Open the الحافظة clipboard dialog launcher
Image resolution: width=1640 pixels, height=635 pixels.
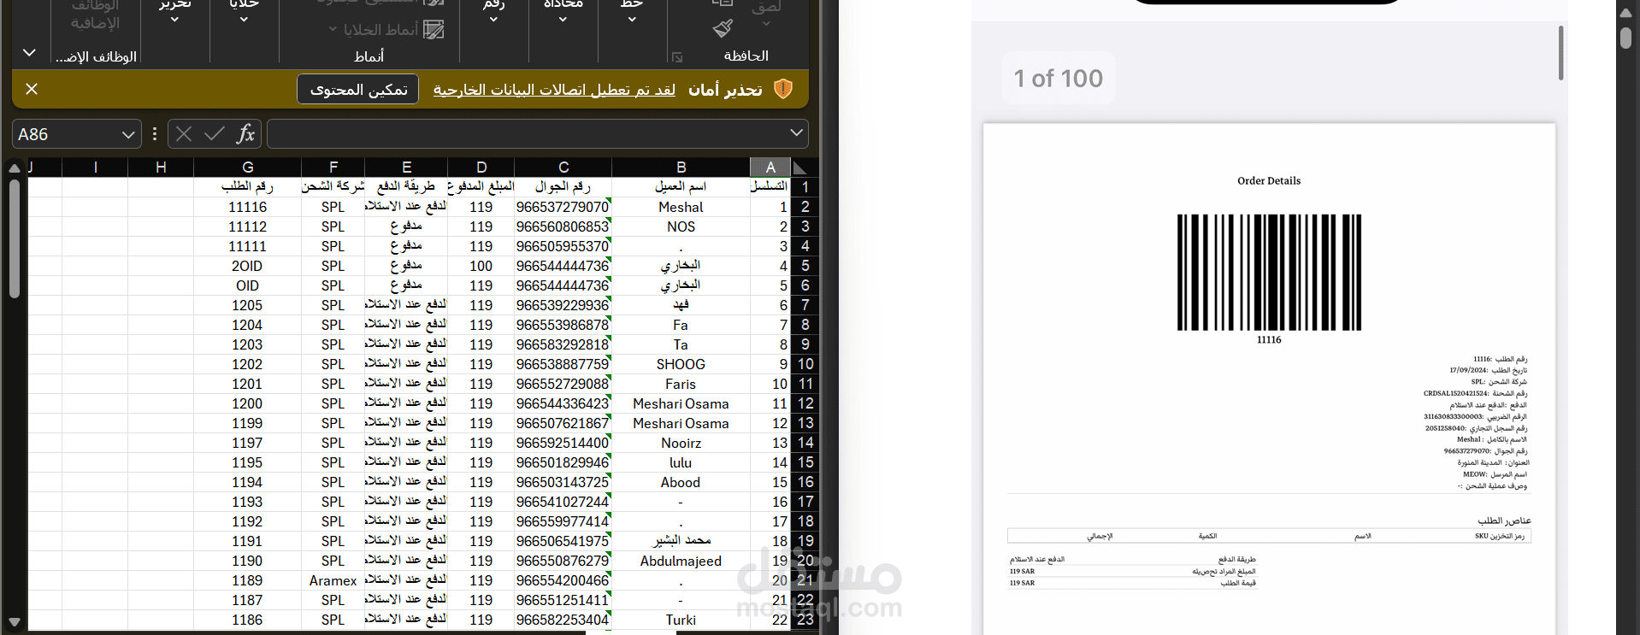(677, 57)
